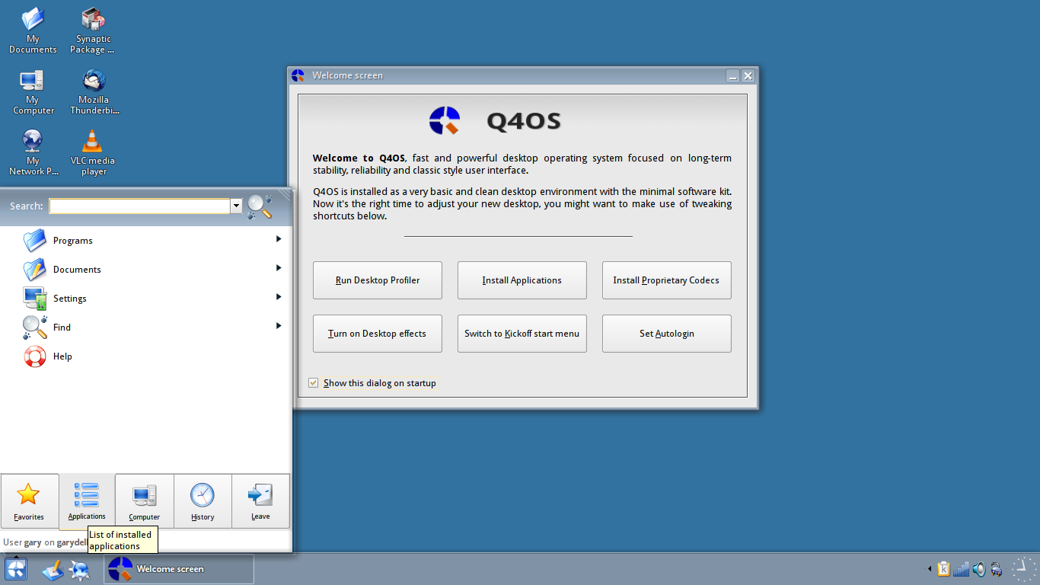Screen dimensions: 1040x585
Task: Click Set Autologin button
Action: 667,334
